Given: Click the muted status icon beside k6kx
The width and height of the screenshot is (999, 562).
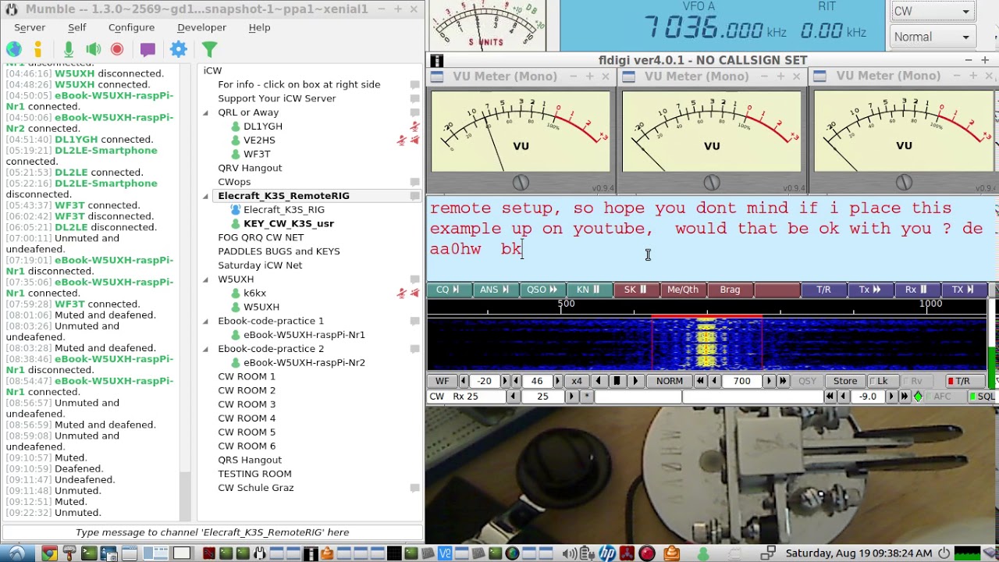Looking at the screenshot, I should tap(402, 293).
